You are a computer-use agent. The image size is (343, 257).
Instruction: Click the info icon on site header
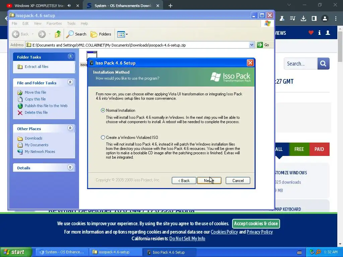[319, 33]
